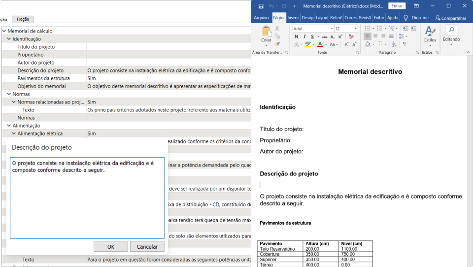This screenshot has width=473, height=267.
Task: Open the Estilos styles gallery
Action: click(x=430, y=35)
